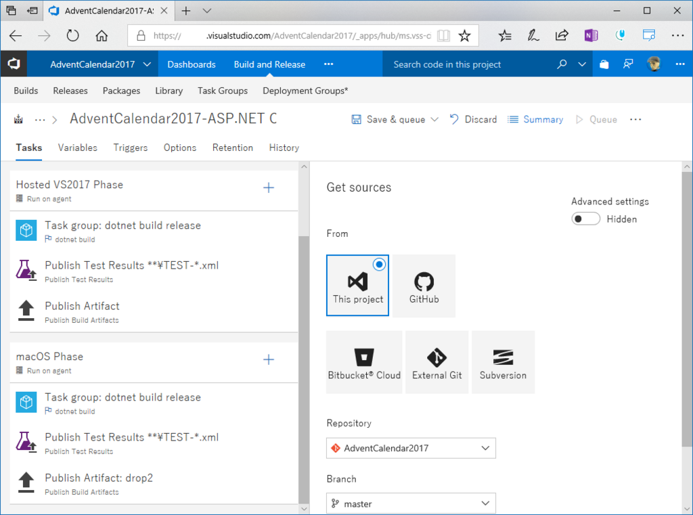Expand the search scope chevron

pos(582,64)
